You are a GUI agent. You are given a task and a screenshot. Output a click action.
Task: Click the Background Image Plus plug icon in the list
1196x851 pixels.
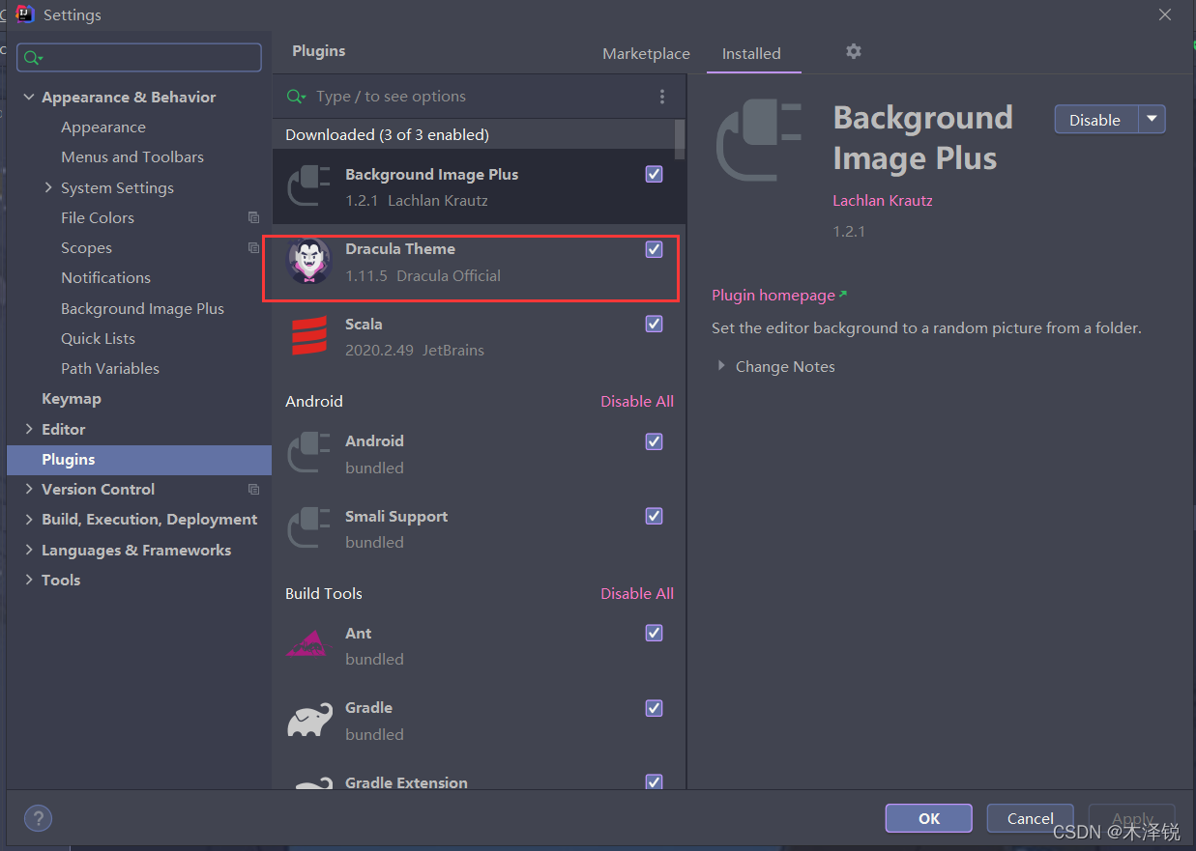coord(309,186)
